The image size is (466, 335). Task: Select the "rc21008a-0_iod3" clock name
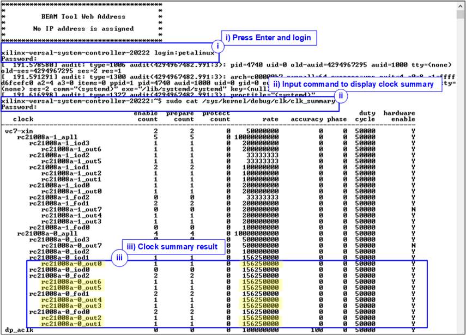(59, 239)
